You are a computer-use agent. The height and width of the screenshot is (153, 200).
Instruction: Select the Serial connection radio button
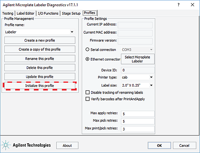pyautogui.click(x=88, y=49)
